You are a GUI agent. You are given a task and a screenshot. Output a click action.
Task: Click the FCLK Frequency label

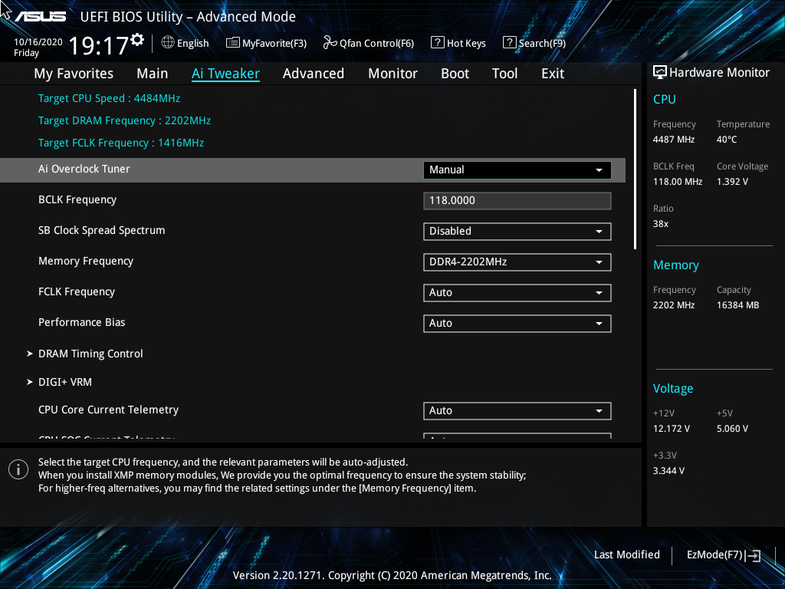(x=77, y=291)
